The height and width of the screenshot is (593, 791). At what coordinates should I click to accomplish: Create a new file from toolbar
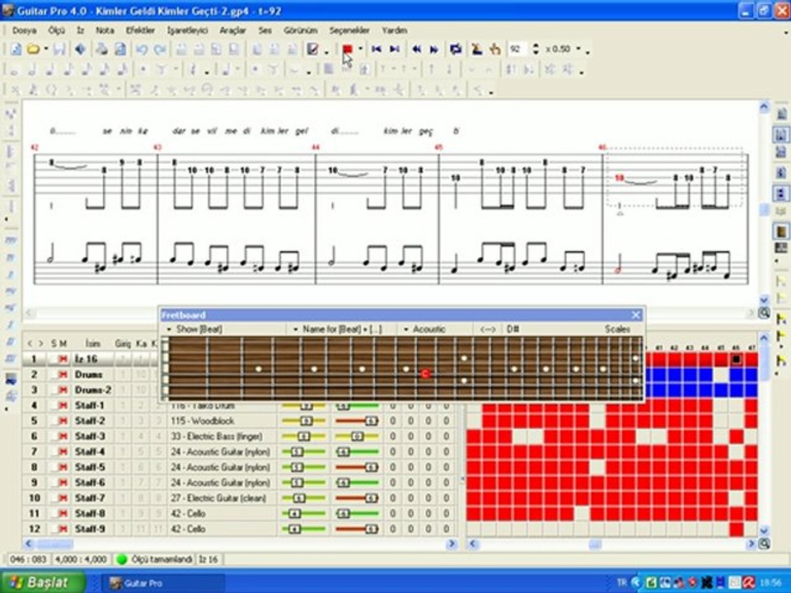16,49
